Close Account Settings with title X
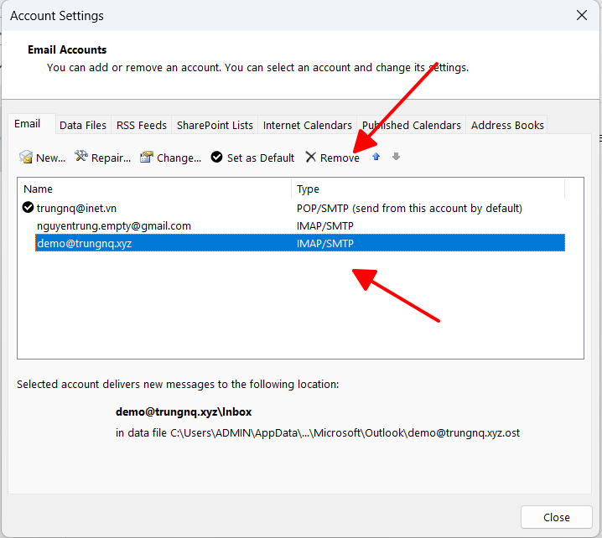 582,15
